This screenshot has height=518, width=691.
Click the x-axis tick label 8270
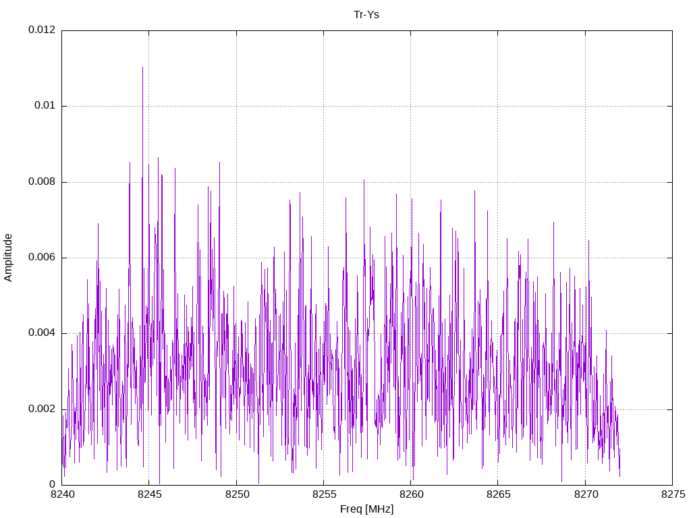586,494
